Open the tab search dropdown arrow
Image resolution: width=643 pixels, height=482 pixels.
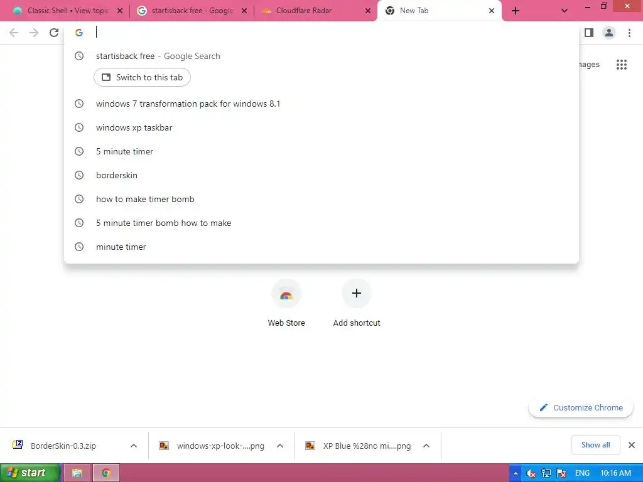565,11
